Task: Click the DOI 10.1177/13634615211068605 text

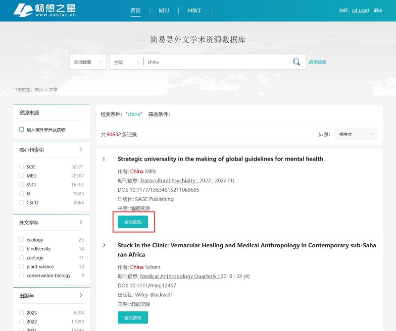Action: (164, 190)
